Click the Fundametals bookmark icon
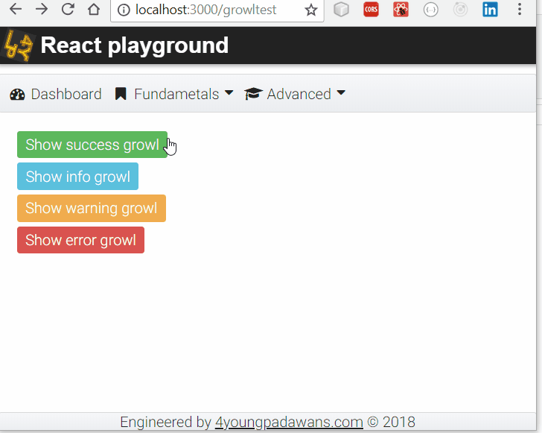Screen dimensions: 542x433 pos(121,94)
